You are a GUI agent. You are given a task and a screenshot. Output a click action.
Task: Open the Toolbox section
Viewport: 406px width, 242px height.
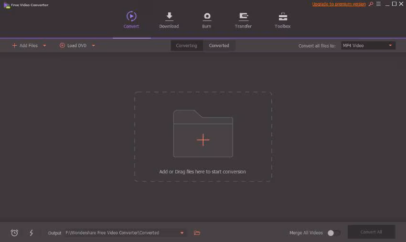coord(282,20)
